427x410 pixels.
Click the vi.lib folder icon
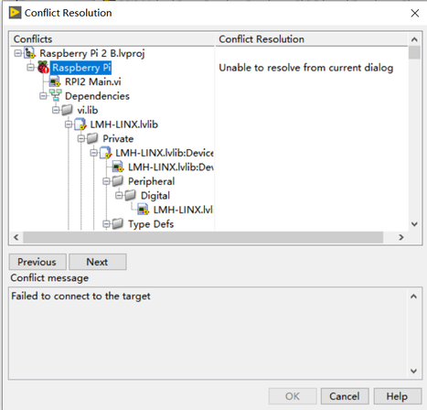pyautogui.click(x=68, y=110)
